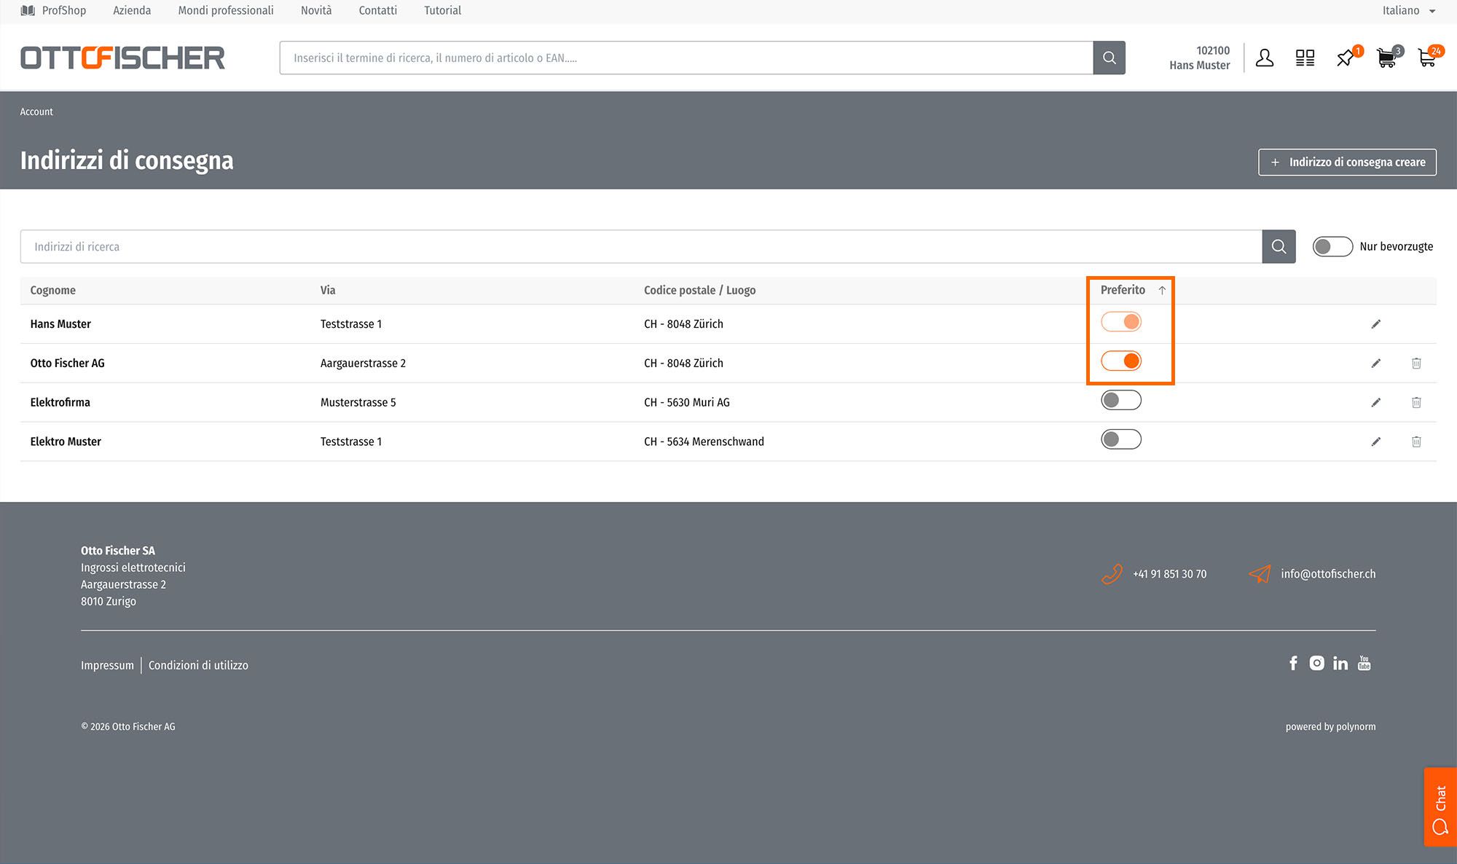
Task: Click the header search magnifier button
Action: pos(1109,58)
